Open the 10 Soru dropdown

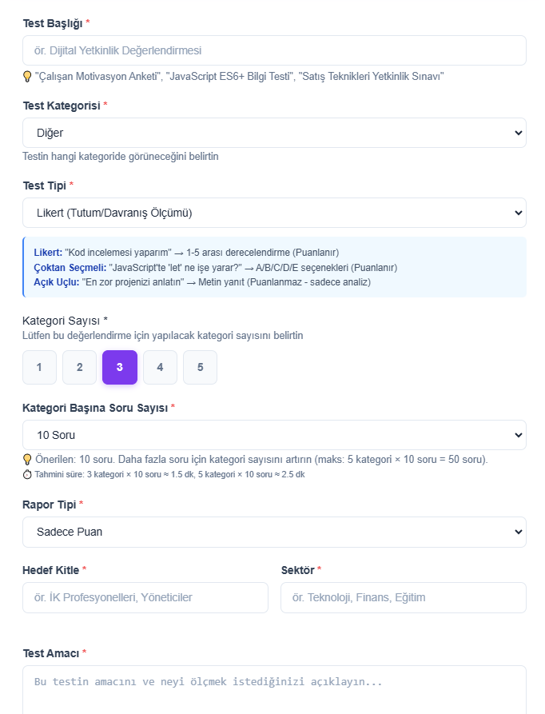click(274, 436)
